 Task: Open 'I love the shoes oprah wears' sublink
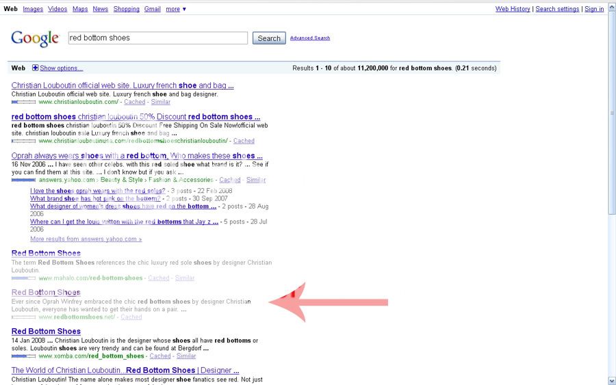click(98, 191)
